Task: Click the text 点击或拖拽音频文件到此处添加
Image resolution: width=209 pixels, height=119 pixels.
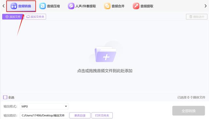Action: point(105,71)
